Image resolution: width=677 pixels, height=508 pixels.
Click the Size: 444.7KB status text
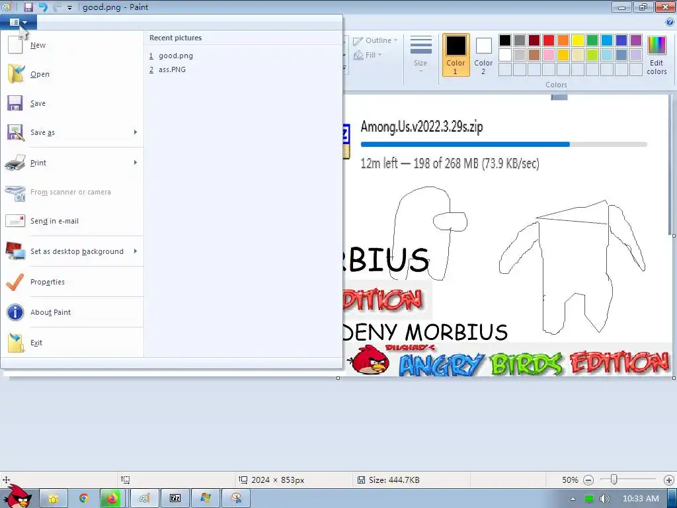pyautogui.click(x=394, y=480)
